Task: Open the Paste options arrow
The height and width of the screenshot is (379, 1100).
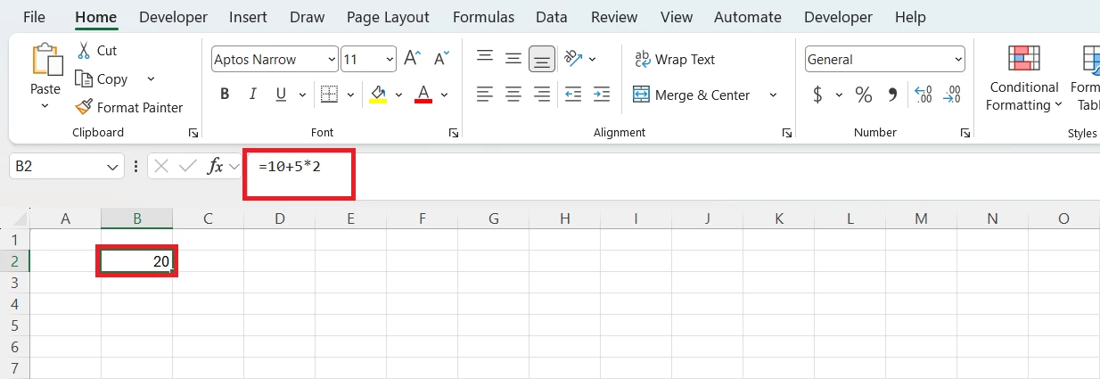Action: click(45, 105)
